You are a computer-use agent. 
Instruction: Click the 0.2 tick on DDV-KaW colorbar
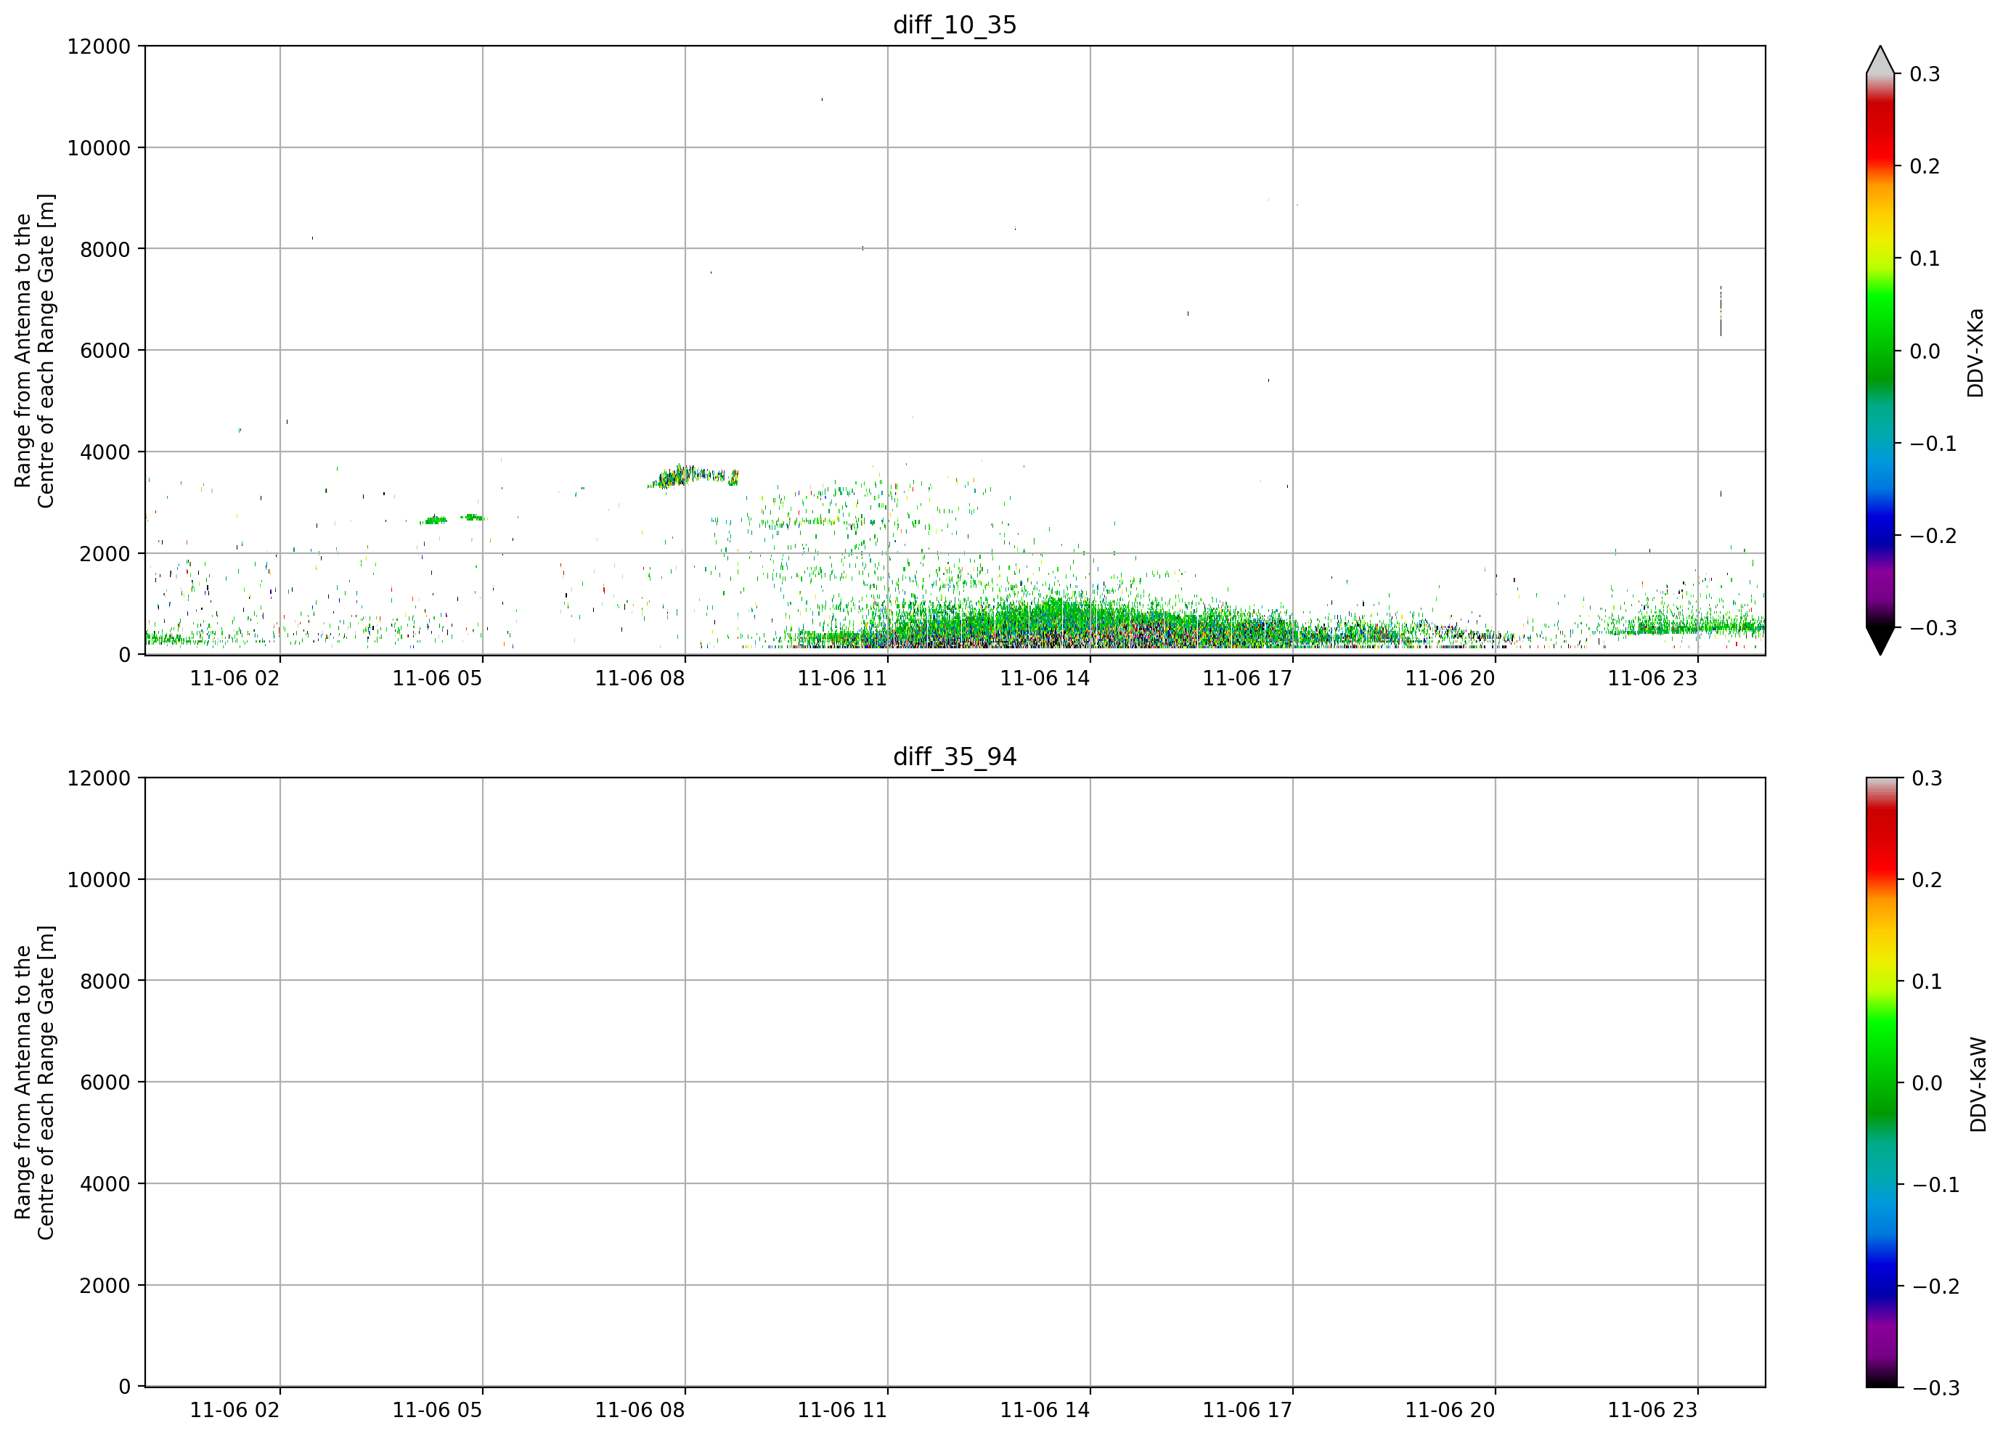[x=1927, y=880]
